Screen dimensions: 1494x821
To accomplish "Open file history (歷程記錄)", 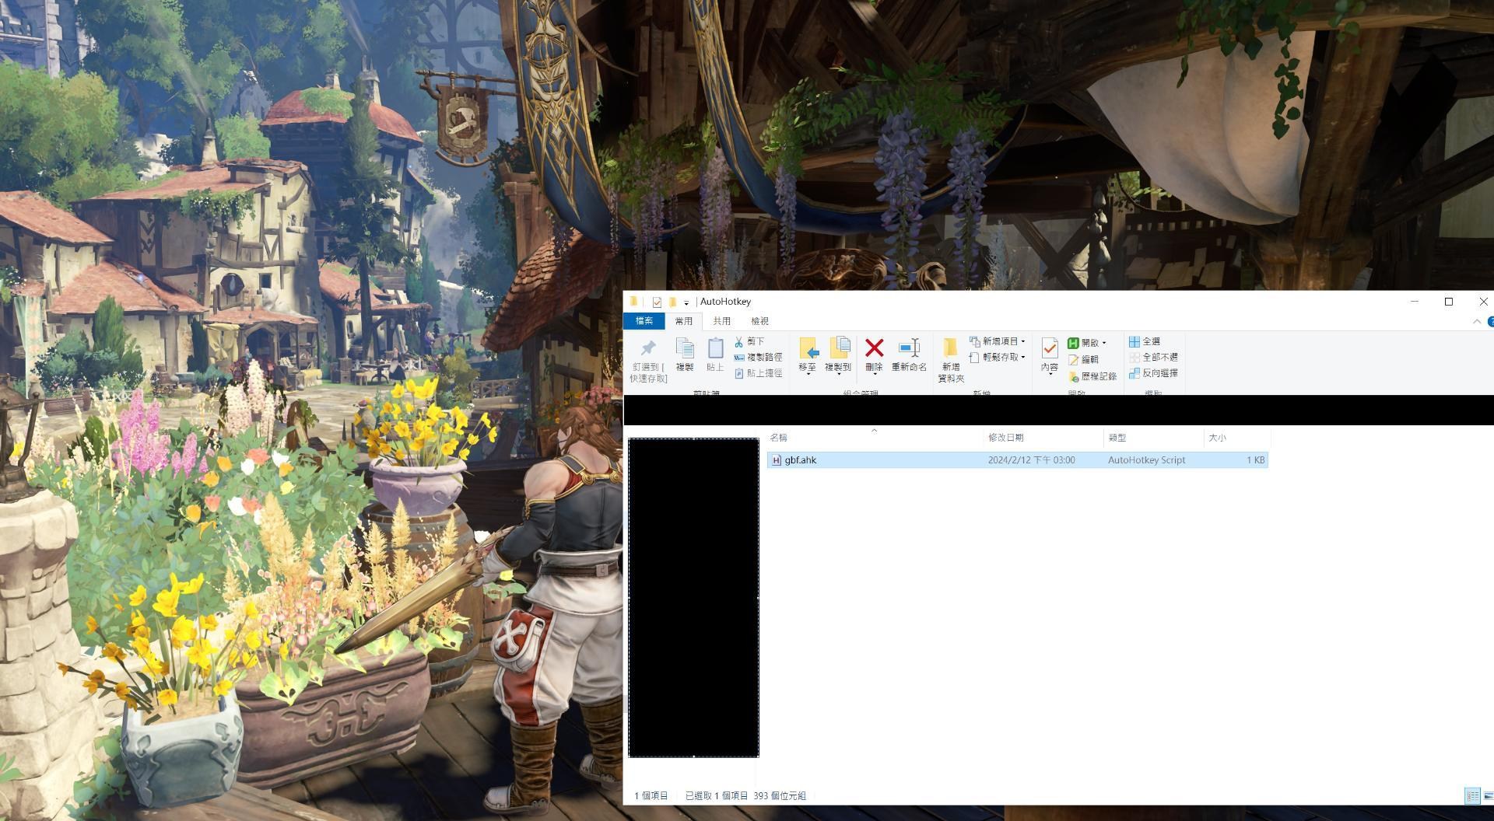I will (x=1092, y=376).
